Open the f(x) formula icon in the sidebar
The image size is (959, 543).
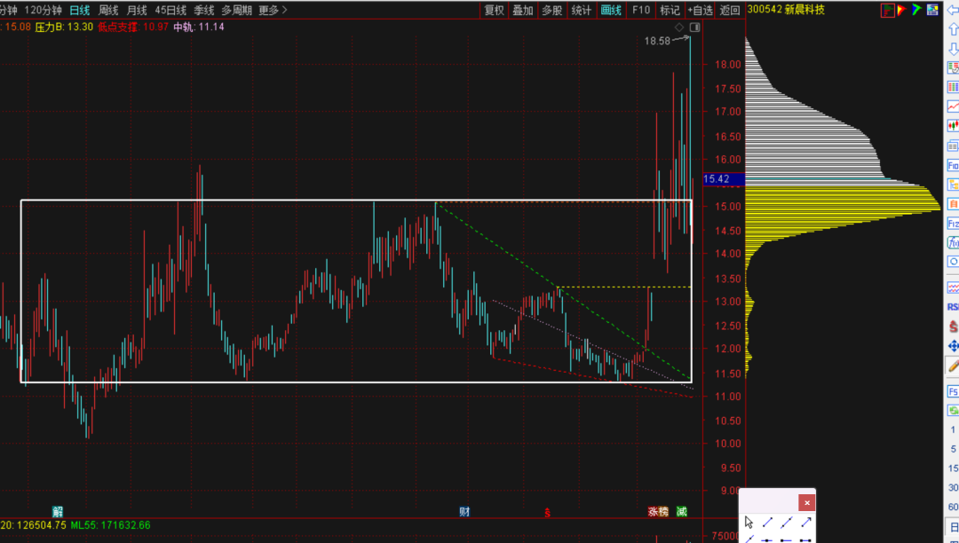953,242
